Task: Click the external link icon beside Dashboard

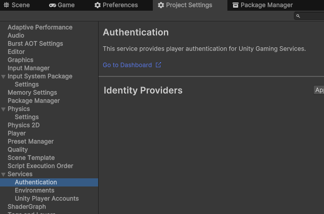Action: point(158,65)
